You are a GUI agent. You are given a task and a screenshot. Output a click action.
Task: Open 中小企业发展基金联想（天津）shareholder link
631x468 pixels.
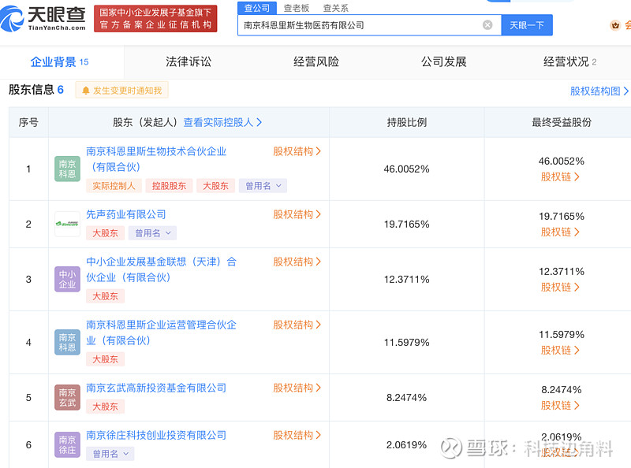pos(162,269)
